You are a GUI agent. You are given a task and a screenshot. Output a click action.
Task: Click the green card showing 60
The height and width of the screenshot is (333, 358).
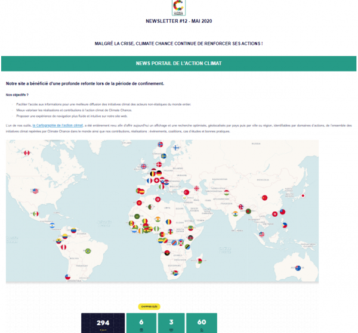(202, 323)
